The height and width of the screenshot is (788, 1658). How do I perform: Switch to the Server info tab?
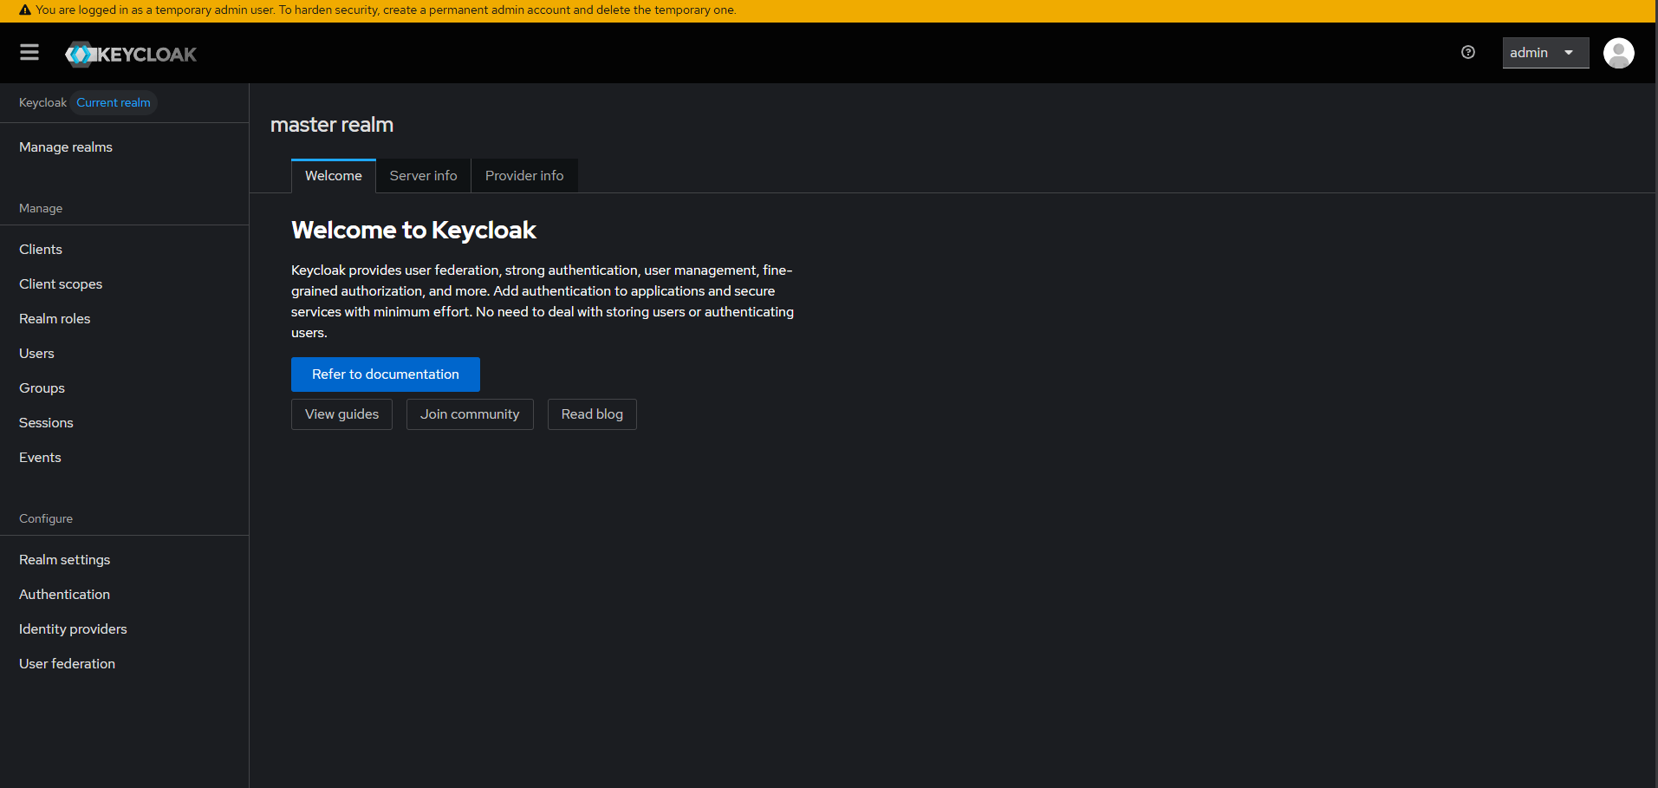click(423, 176)
